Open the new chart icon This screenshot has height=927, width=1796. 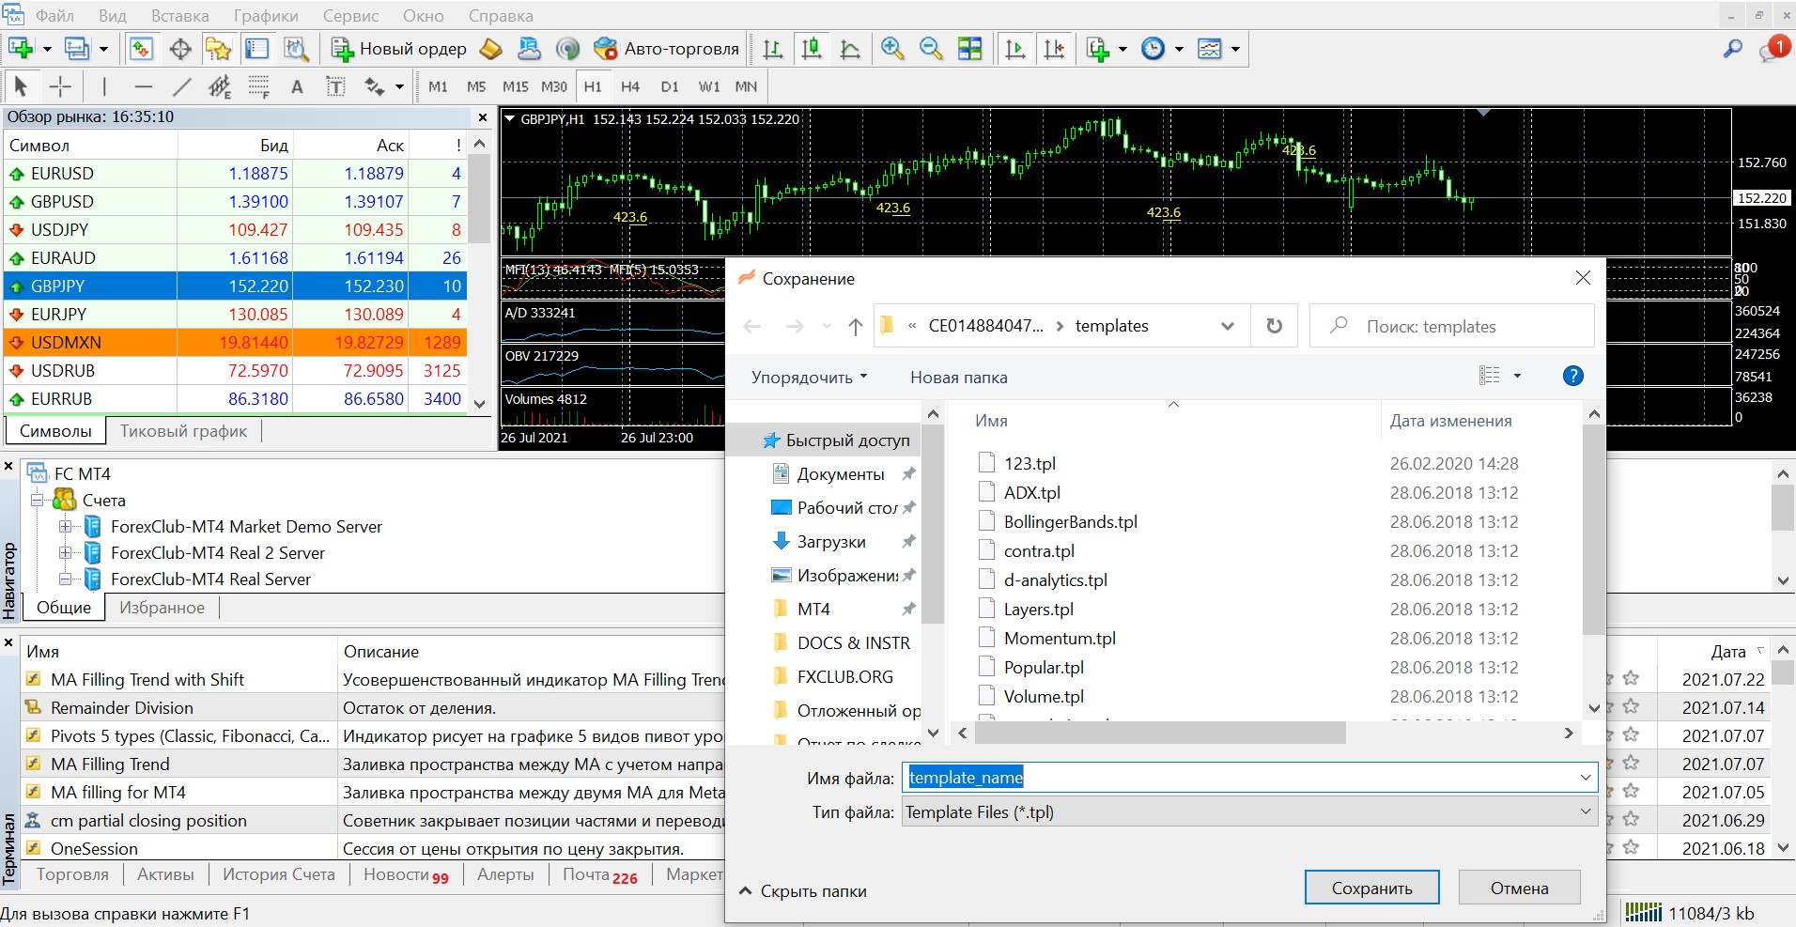click(x=21, y=49)
